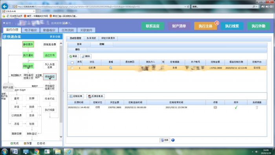The width and height of the screenshot is (275, 155).
Task: Click the 快速办案 panel header icon
Action: 5,37
